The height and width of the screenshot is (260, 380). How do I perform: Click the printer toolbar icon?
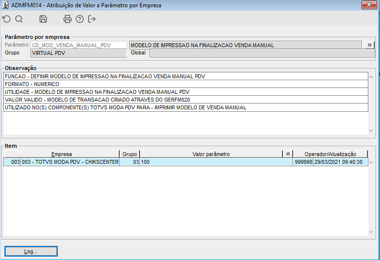coord(68,19)
